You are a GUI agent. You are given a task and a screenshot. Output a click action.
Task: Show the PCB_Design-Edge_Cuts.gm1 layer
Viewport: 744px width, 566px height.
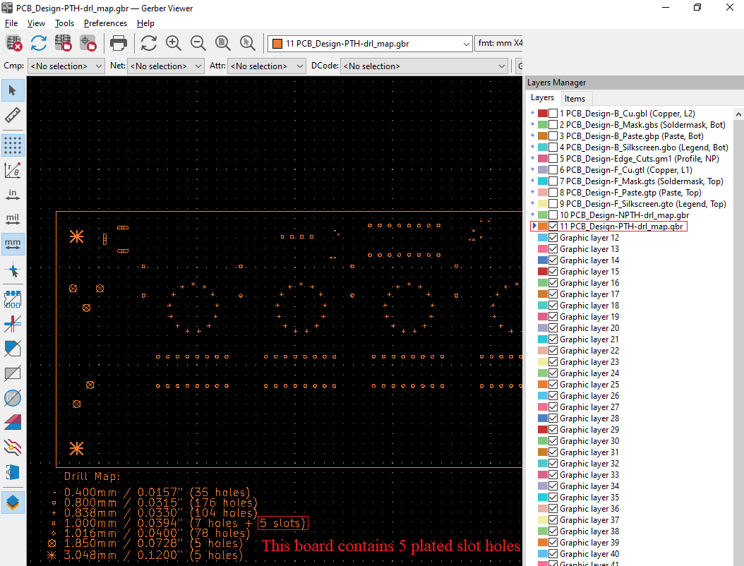[553, 159]
